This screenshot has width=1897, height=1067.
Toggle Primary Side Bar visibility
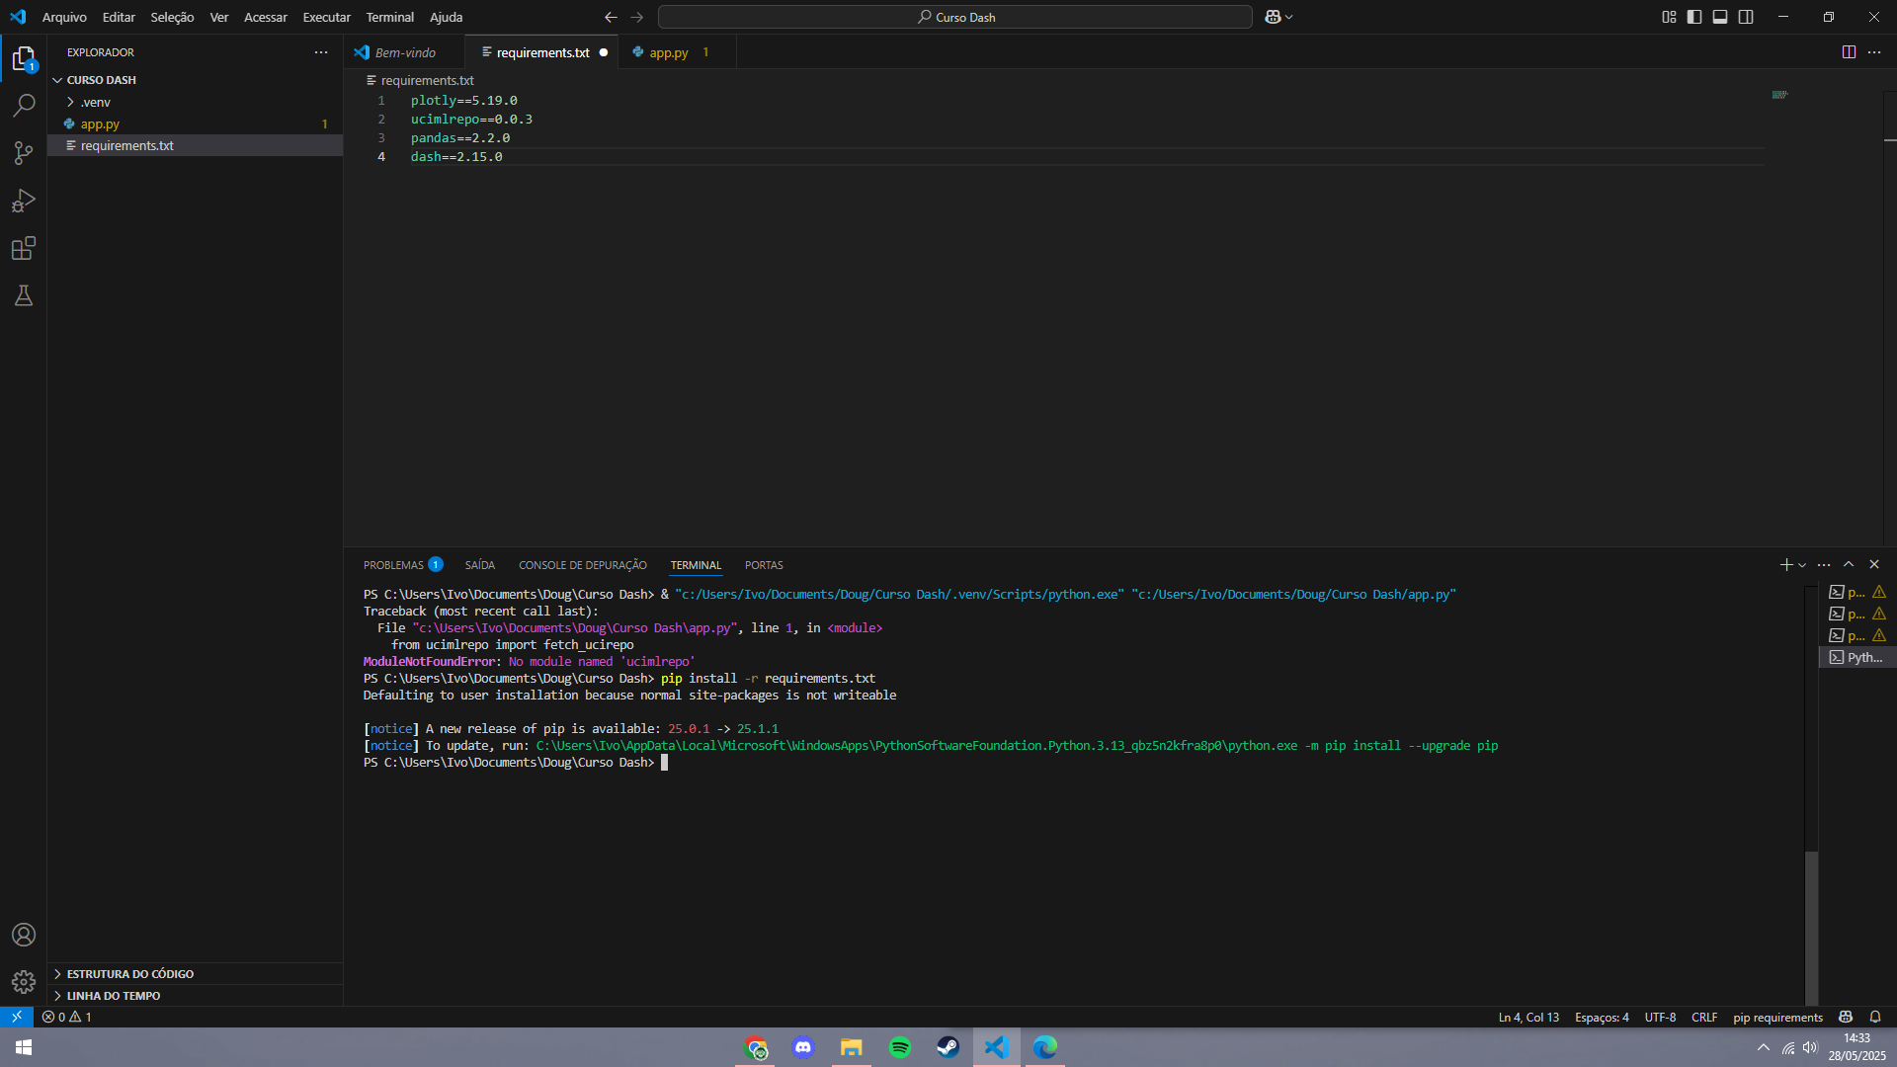pos(1694,17)
